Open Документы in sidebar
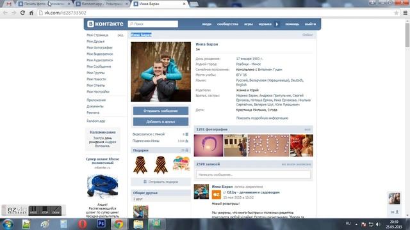The height and width of the screenshot is (230, 410). pyautogui.click(x=95, y=107)
